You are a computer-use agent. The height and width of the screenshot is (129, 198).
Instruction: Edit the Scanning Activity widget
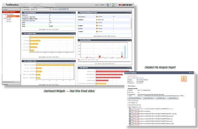tap(127, 40)
